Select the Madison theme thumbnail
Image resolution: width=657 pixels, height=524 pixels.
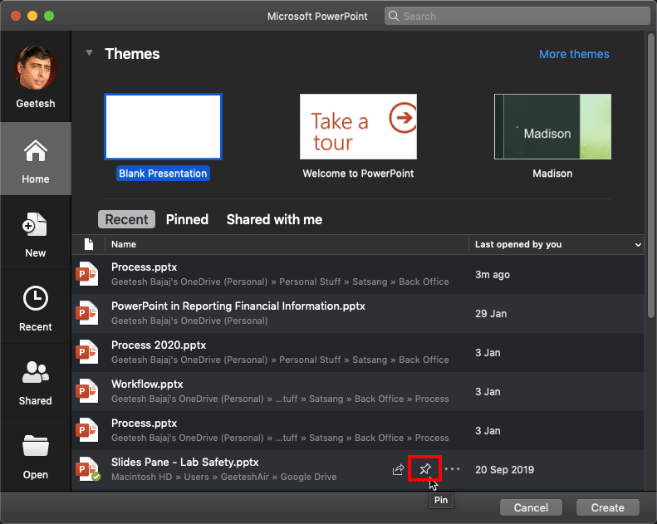pos(552,126)
